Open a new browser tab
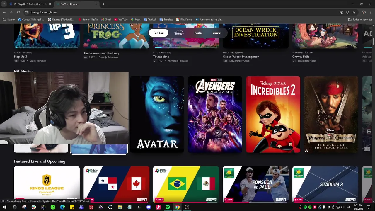This screenshot has height=211, width=375. coord(103,4)
